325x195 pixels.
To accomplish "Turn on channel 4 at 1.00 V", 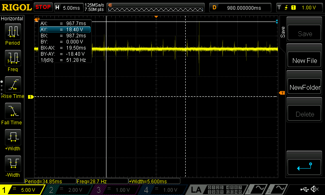I will click(x=162, y=190).
